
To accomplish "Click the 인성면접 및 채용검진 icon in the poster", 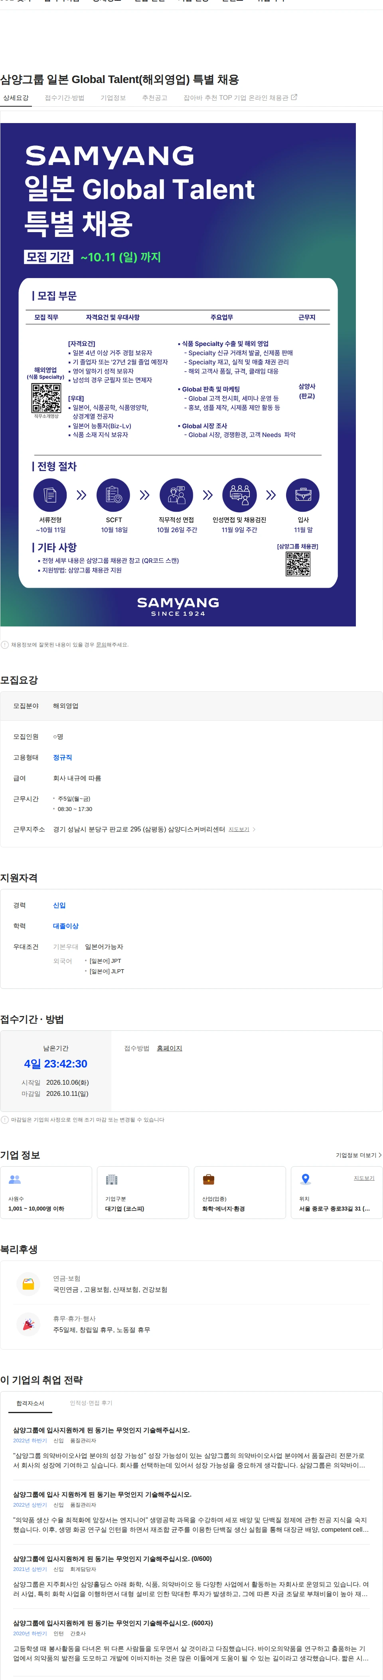I will pyautogui.click(x=240, y=495).
